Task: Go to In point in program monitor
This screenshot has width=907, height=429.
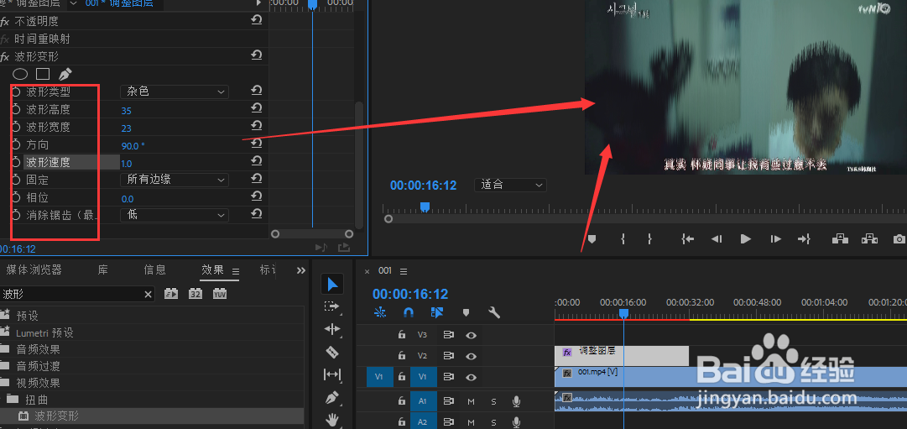Action: (687, 238)
